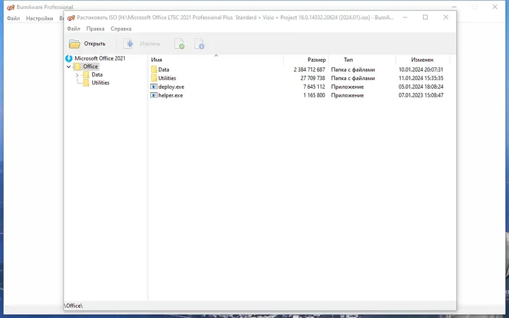The height and width of the screenshot is (318, 509).
Task: Click Приложение type cell for helper.exe
Action: [347, 95]
